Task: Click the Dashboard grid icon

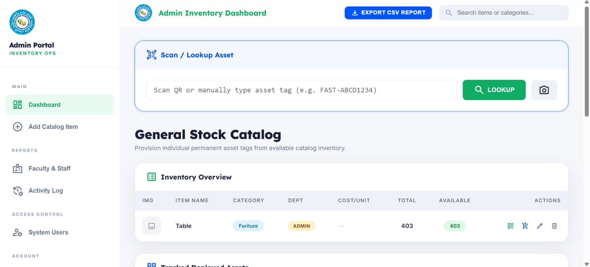Action: (17, 105)
